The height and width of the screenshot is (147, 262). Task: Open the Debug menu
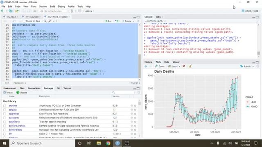click(61, 7)
